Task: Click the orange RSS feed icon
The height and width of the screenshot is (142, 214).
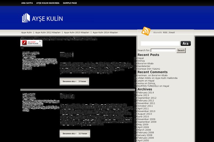Action: tap(146, 31)
